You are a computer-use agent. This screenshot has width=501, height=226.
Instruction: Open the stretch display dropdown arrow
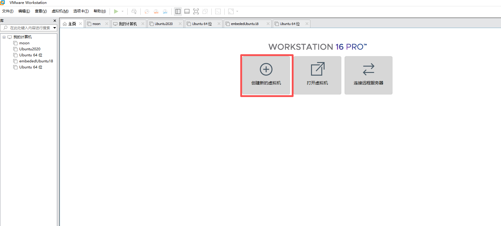pos(237,11)
